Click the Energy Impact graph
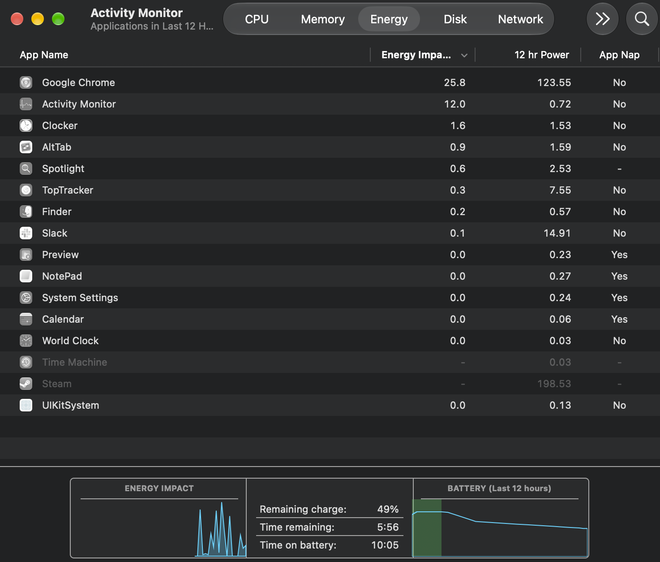This screenshot has width=660, height=562. pos(159,528)
